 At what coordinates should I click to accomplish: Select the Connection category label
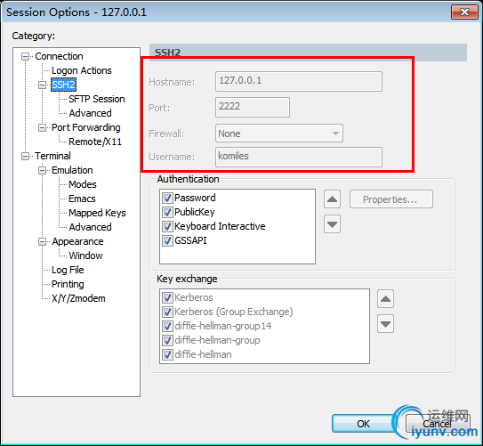[x=59, y=56]
